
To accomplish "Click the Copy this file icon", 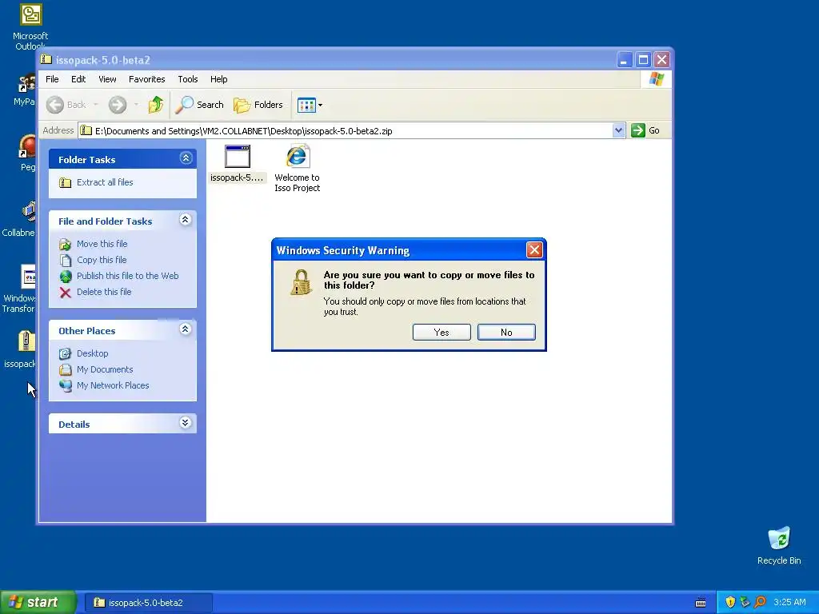I will (66, 260).
